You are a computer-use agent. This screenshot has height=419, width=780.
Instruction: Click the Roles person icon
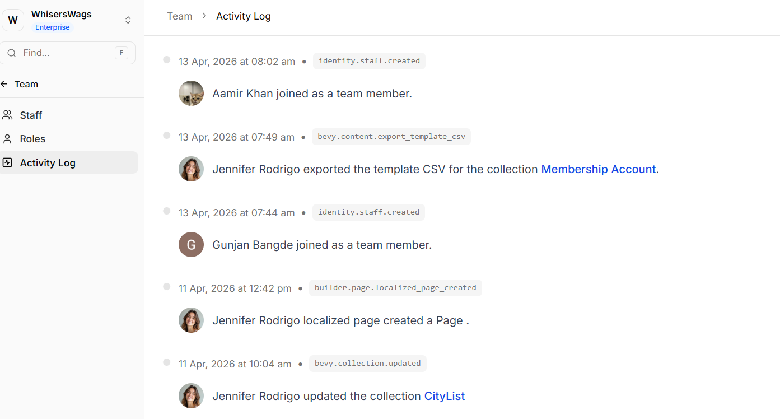pos(7,139)
